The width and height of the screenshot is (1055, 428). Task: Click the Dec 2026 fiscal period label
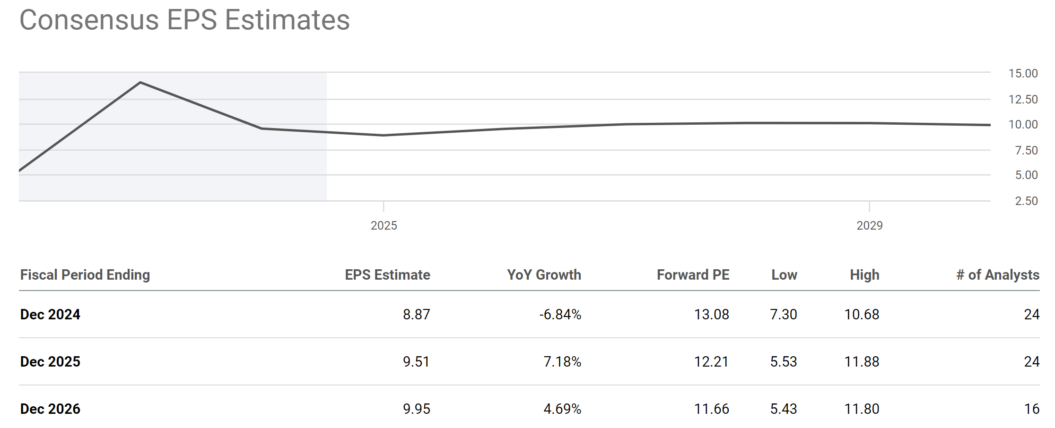(50, 409)
